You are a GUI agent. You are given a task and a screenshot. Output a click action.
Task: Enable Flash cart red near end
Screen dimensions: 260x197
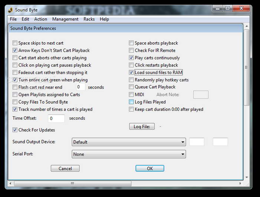[15, 87]
